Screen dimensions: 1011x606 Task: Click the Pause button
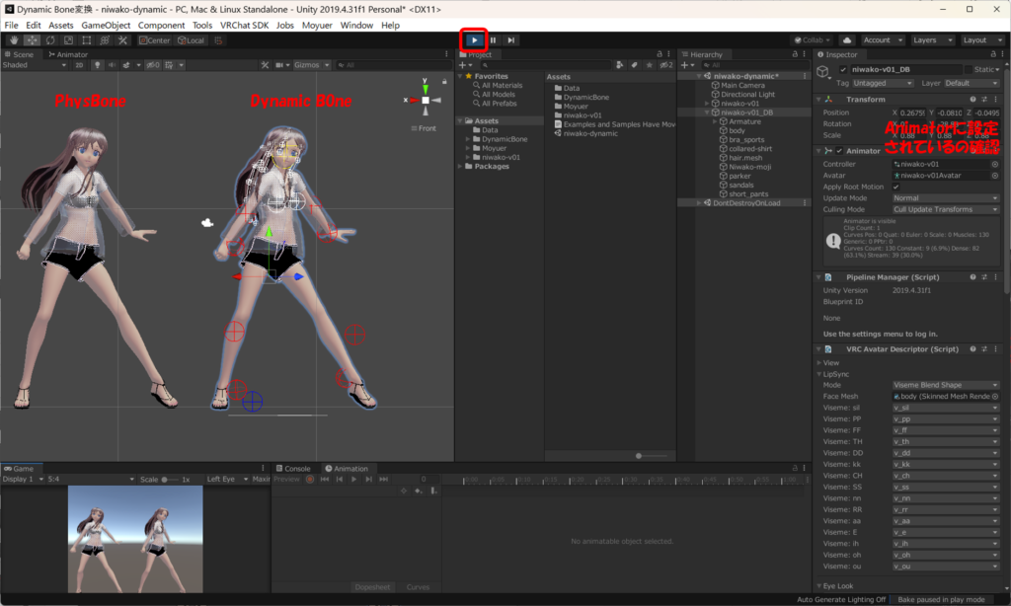point(493,40)
